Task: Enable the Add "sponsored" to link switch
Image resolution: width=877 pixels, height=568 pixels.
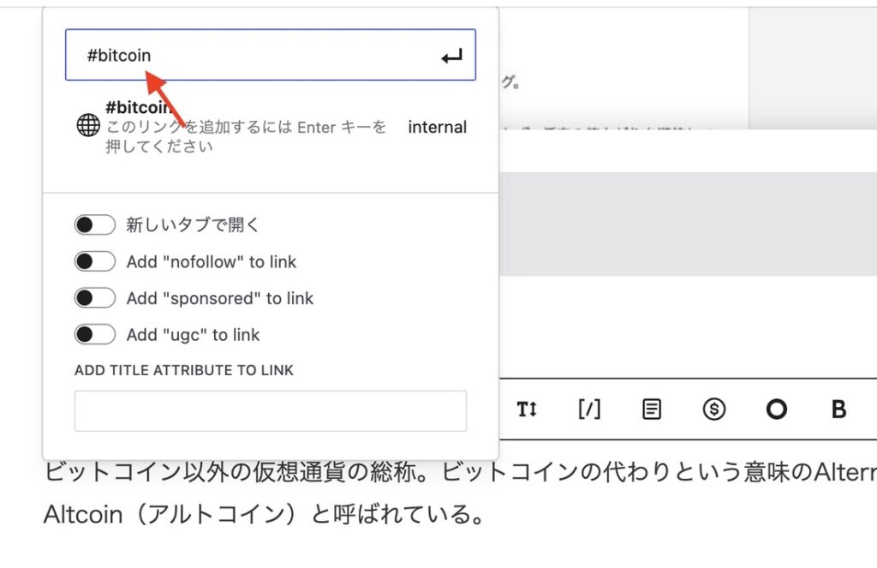Action: 94,297
